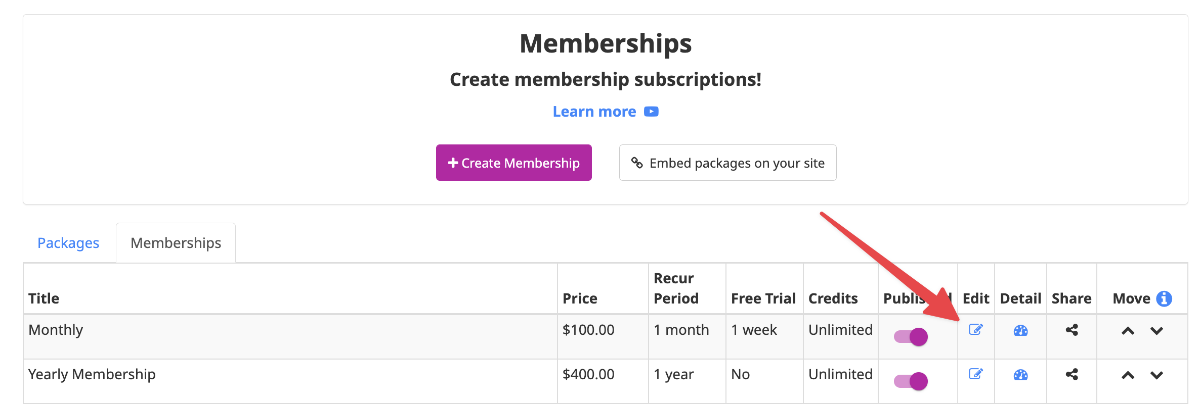This screenshot has width=1200, height=404.
Task: Move Monthly membership down with chevron
Action: (x=1156, y=331)
